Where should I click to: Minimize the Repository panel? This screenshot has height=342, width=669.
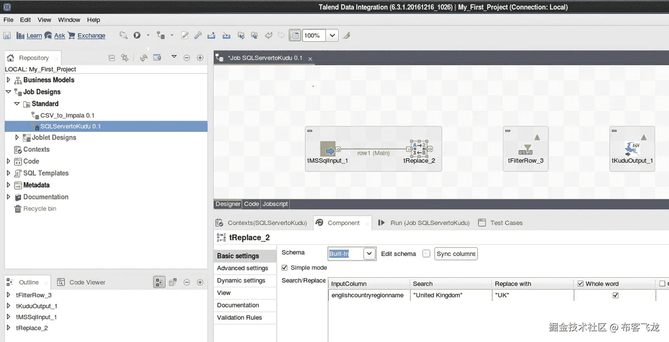click(x=187, y=58)
